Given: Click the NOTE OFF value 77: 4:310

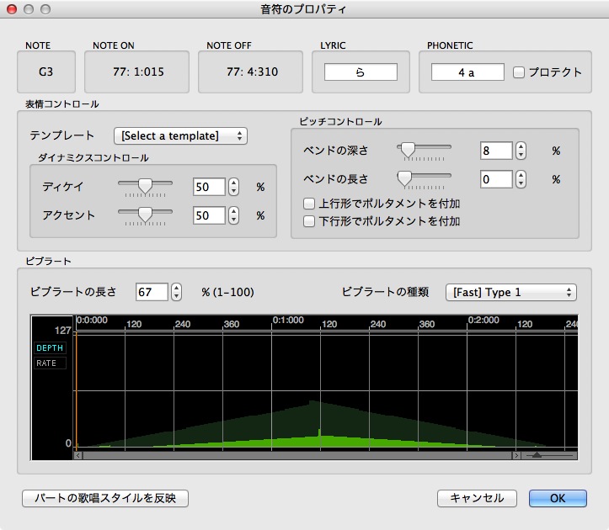Looking at the screenshot, I should click(252, 72).
